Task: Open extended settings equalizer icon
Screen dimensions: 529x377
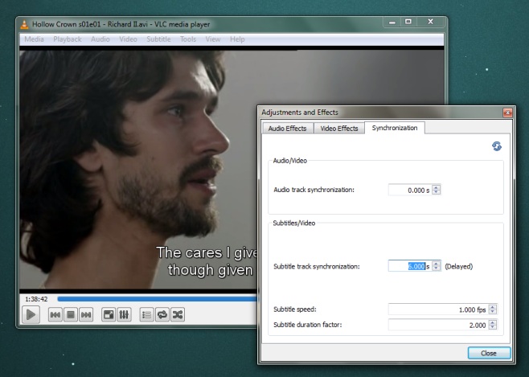Action: pyautogui.click(x=124, y=314)
